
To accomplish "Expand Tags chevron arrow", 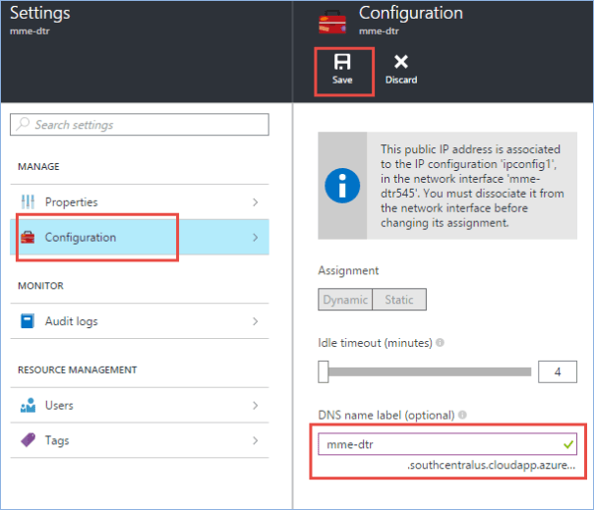I will tap(256, 440).
